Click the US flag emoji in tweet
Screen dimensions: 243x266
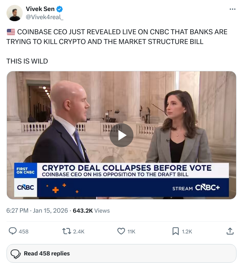[x=11, y=32]
